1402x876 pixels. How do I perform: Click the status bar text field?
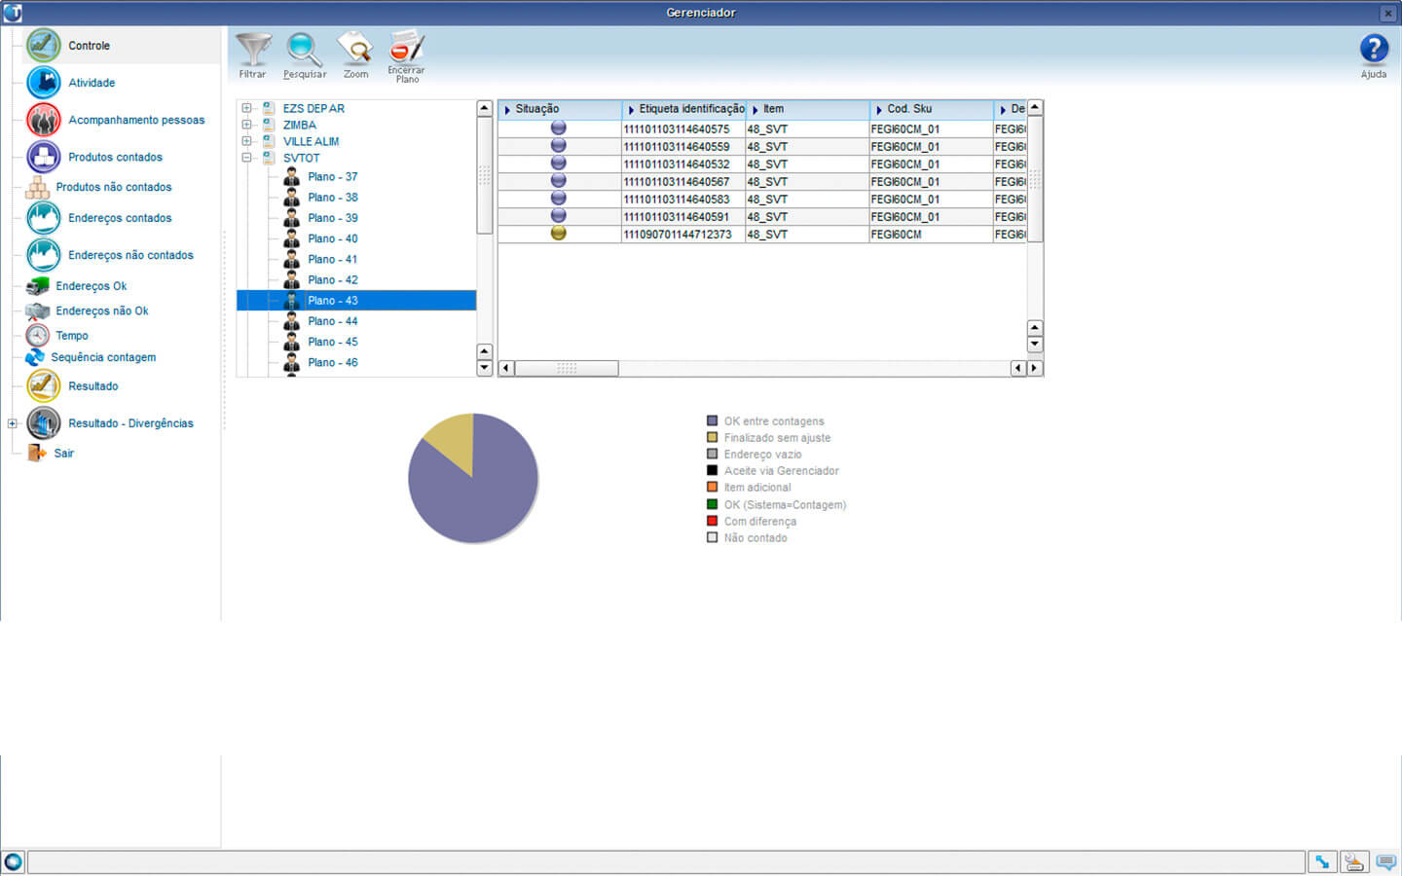[x=666, y=861]
